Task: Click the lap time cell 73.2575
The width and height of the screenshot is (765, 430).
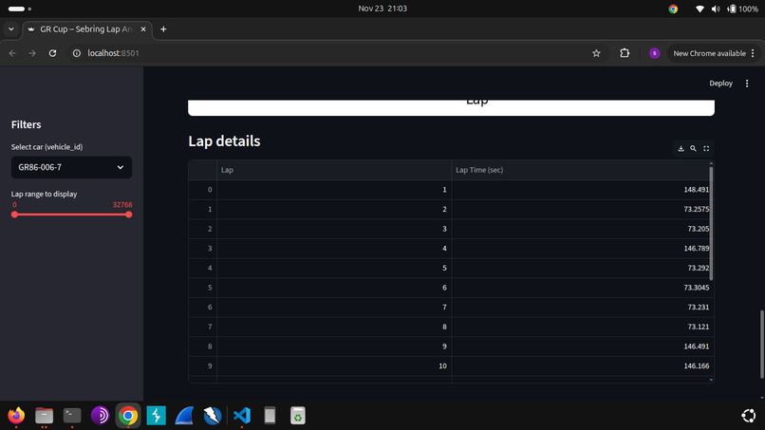Action: tap(580, 209)
